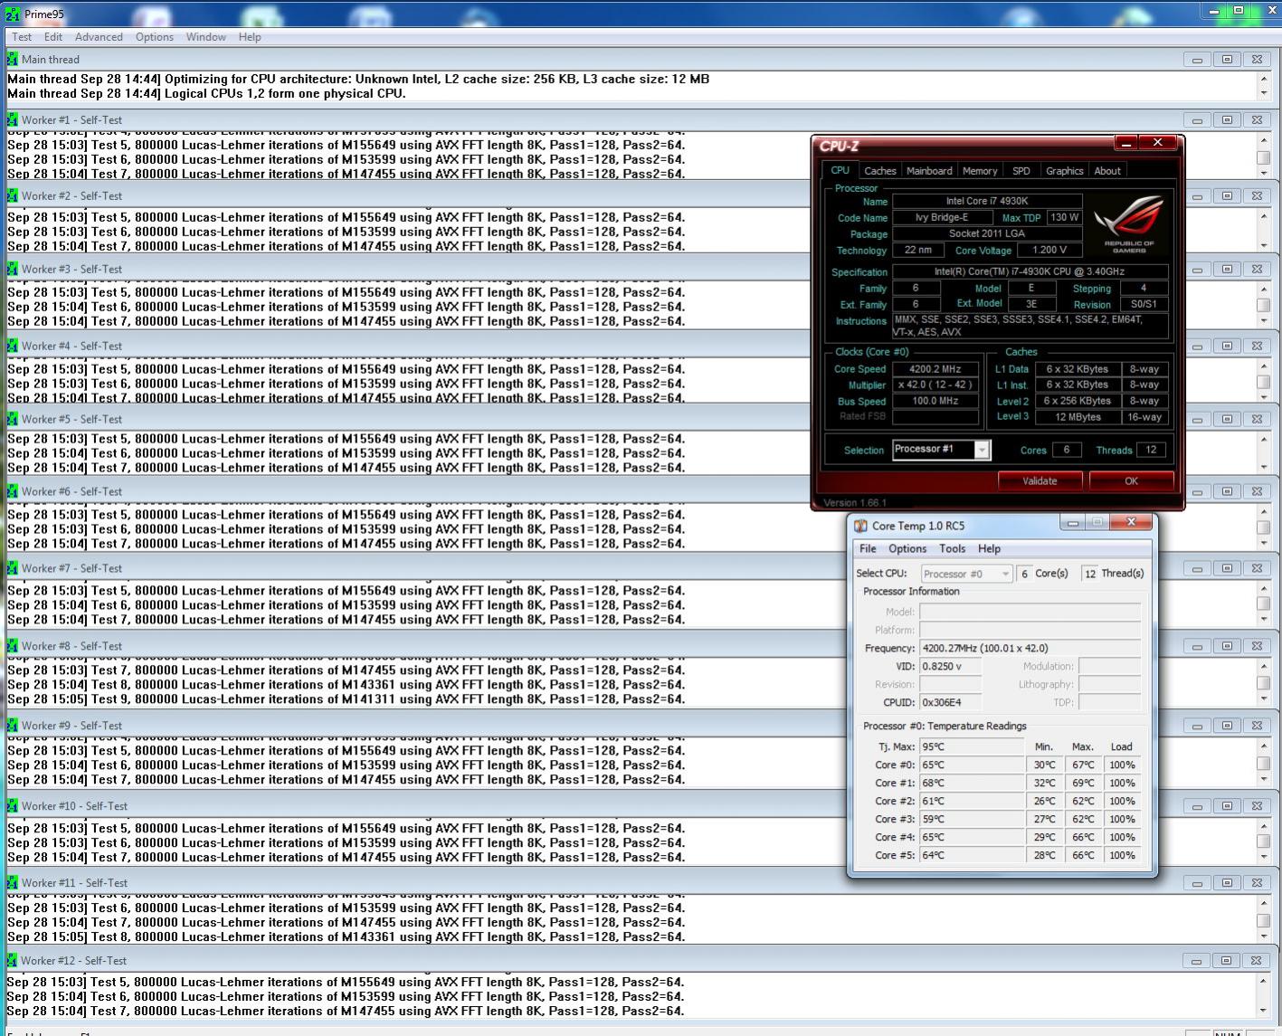Image resolution: width=1282 pixels, height=1036 pixels.
Task: Open the Help menu in Prime95
Action: 250,37
